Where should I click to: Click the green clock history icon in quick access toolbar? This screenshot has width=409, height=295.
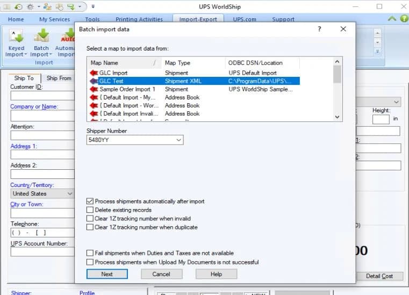coord(18,7)
